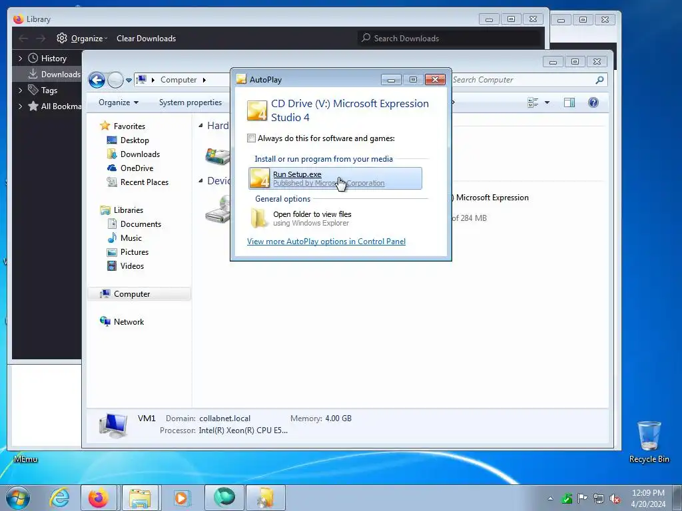Open View more AutoPlay options in Control Panel
Screen dimensions: 682x511
tap(326, 242)
